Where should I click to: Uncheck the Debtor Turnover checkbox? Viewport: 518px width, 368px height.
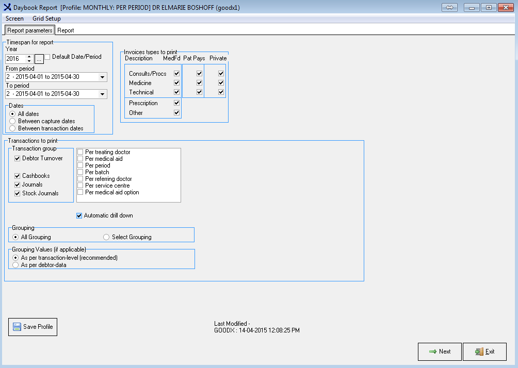(18, 159)
